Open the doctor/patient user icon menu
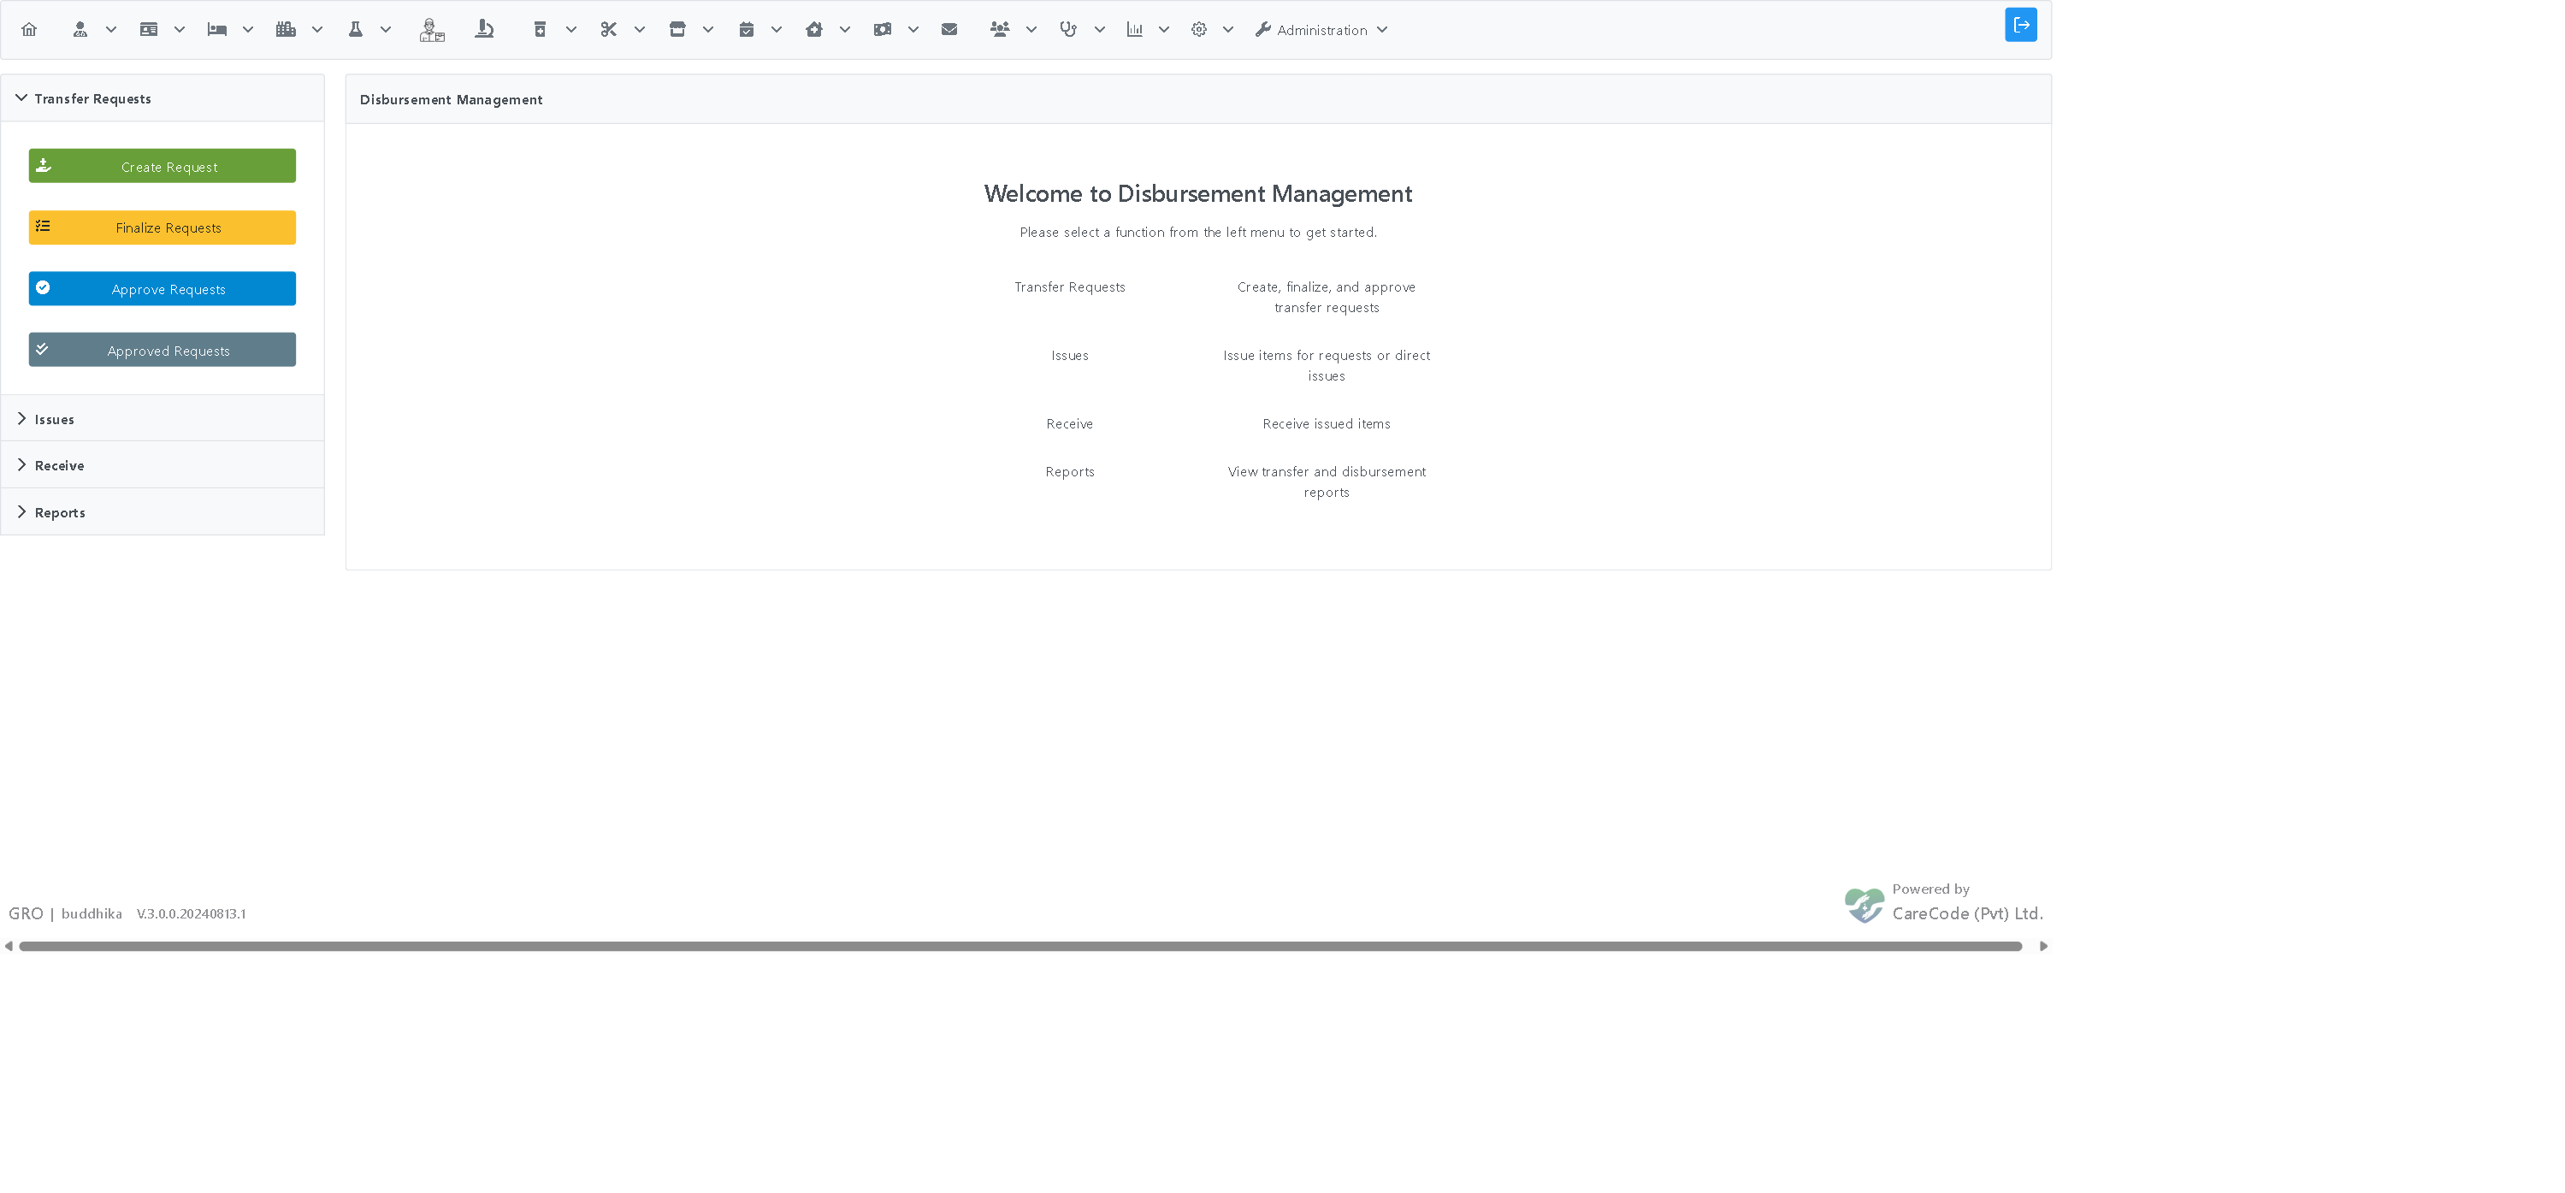The image size is (2565, 1193). point(80,30)
